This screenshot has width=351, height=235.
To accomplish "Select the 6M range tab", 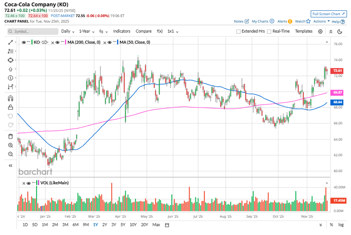I will 75,225.
